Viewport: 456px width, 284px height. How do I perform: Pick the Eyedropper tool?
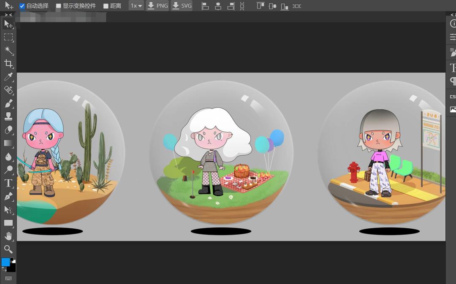(8, 77)
